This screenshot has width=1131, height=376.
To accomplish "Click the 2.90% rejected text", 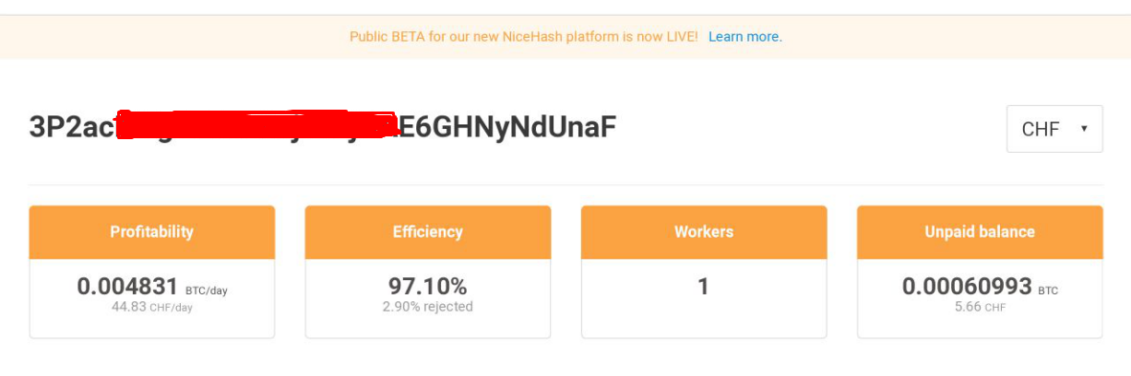I will 428,307.
